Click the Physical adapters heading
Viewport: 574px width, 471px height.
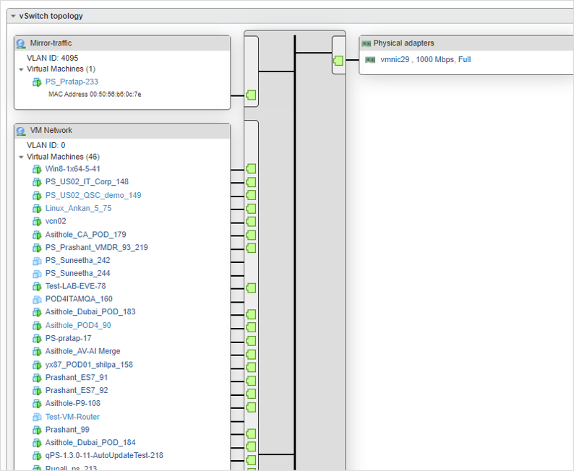click(404, 43)
